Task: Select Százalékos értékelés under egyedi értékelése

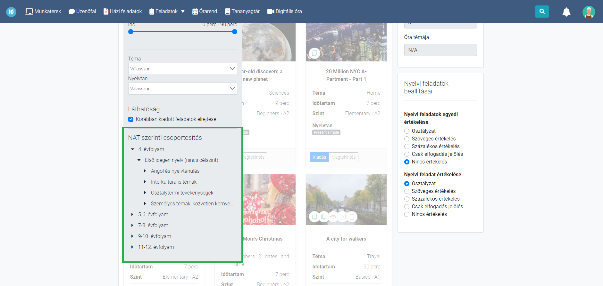Action: coord(407,147)
